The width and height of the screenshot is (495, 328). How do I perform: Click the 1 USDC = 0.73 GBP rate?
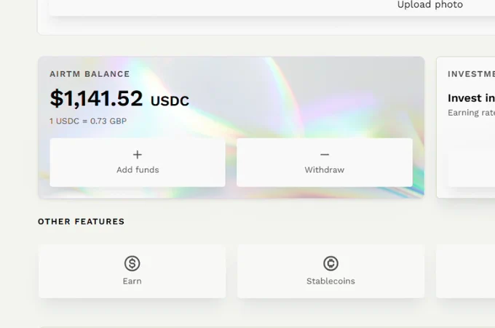pos(88,121)
